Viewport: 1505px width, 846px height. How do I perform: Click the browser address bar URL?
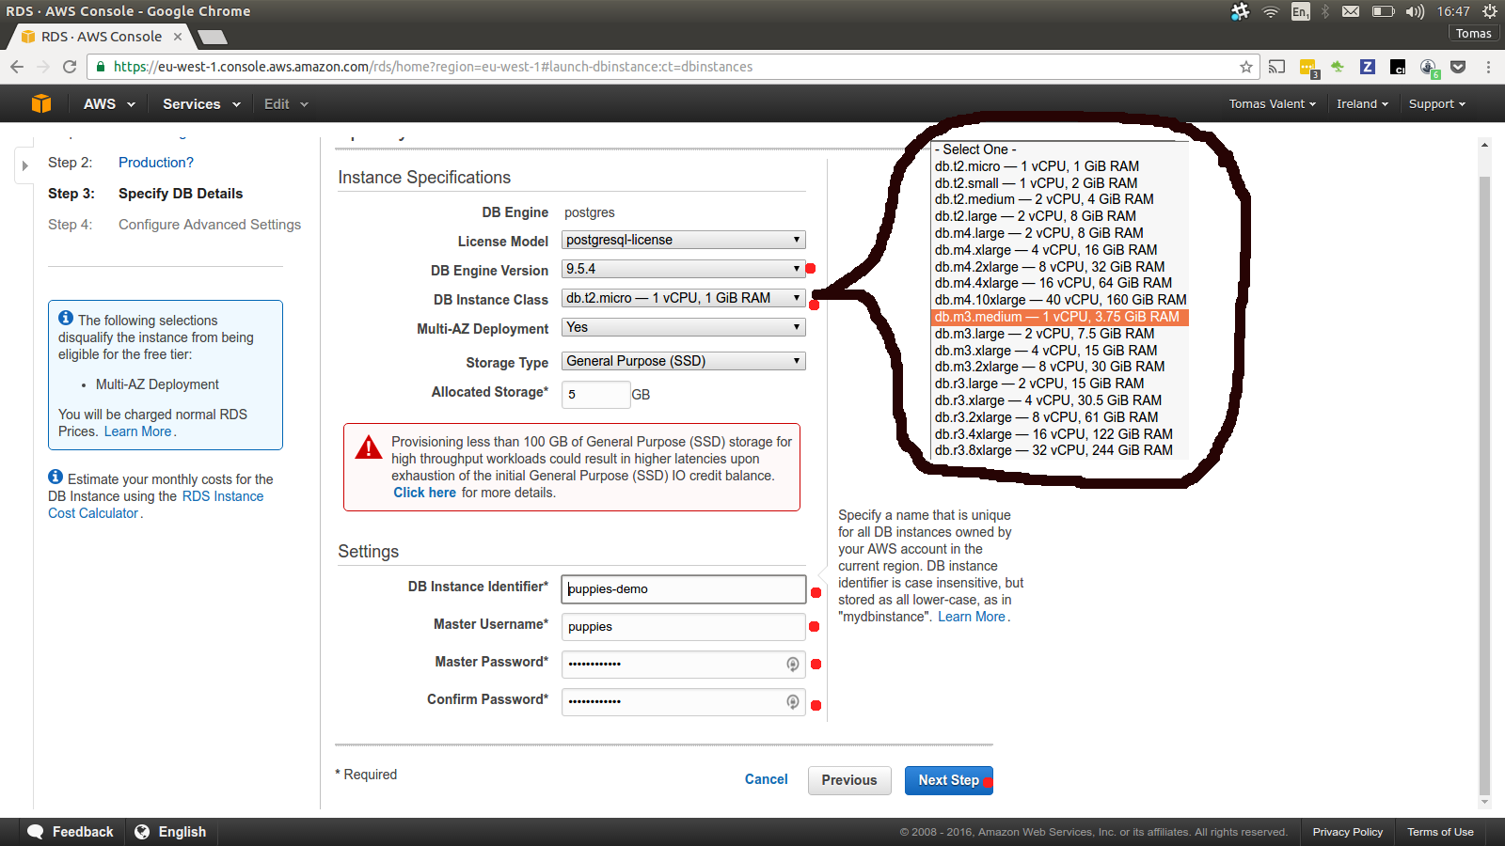434,67
